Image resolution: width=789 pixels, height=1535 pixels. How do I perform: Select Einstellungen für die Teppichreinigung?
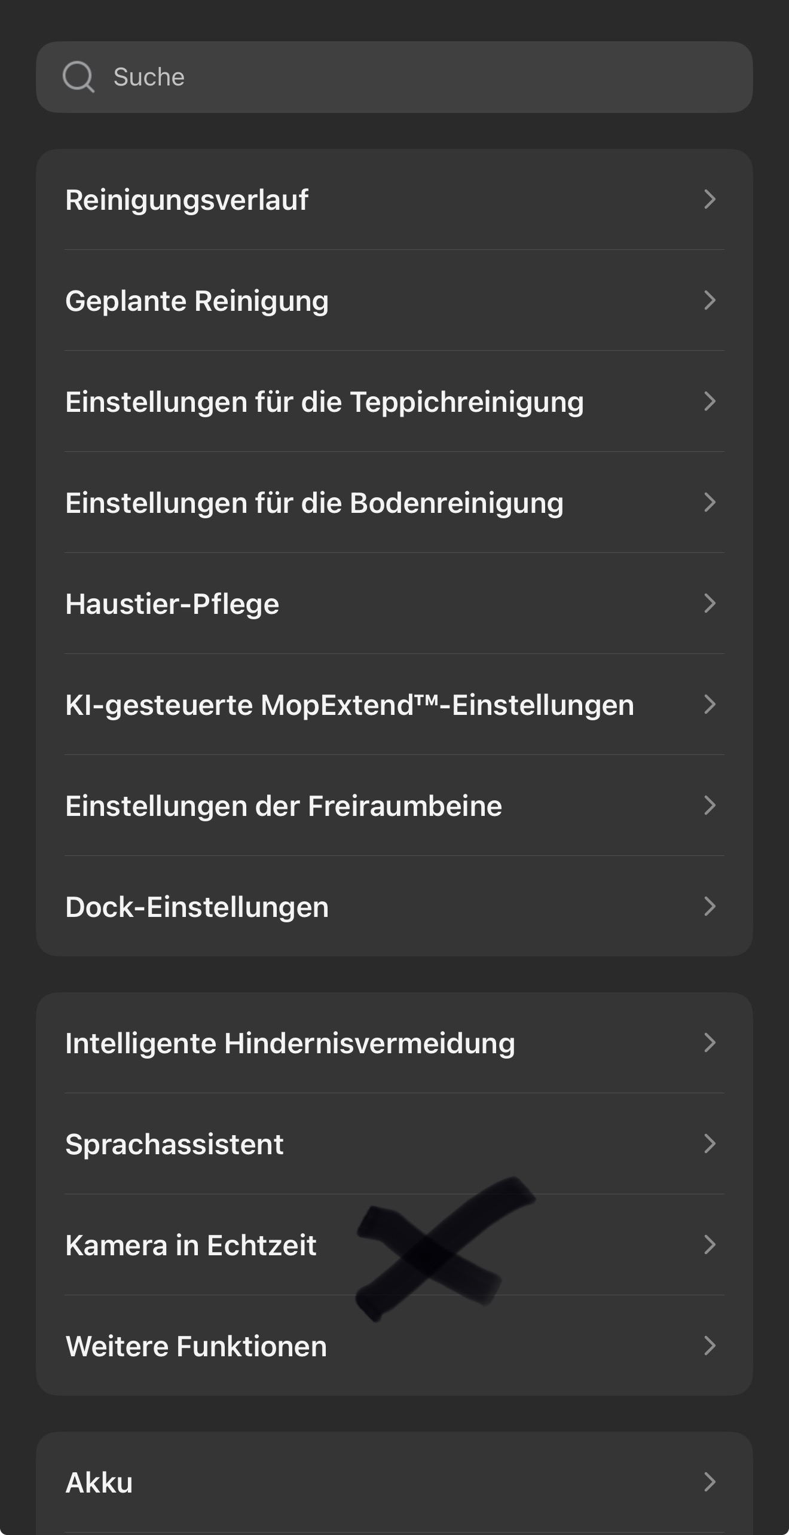[324, 402]
